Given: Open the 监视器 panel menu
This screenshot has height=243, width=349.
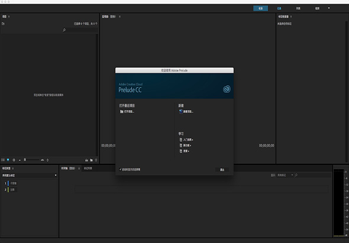Looking at the screenshot, I should [119, 17].
